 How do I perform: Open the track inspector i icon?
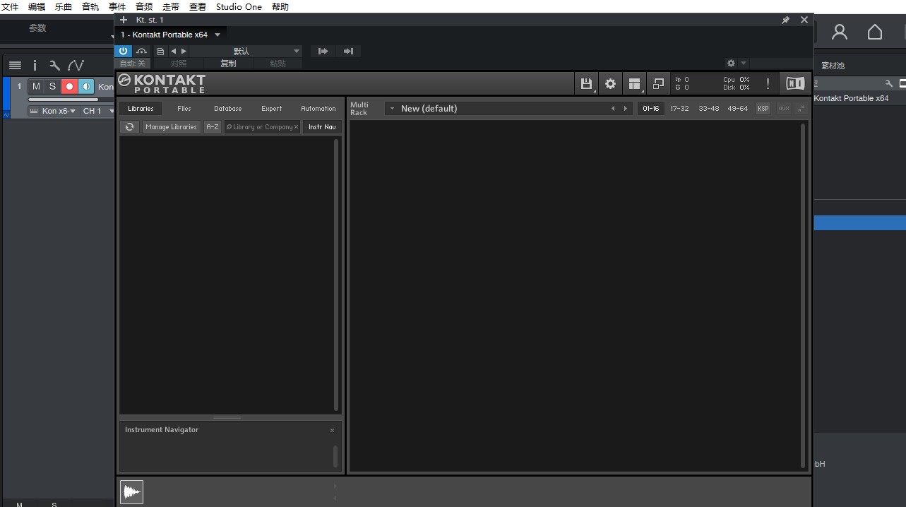(35, 65)
